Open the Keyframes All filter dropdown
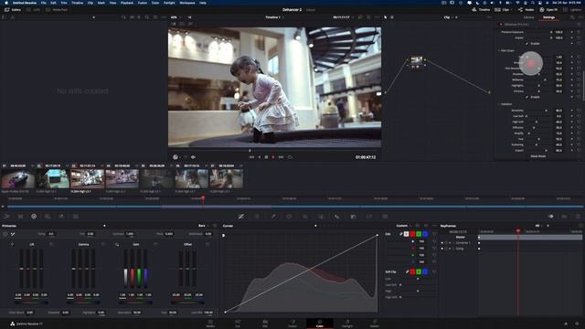Screen dimensions: 585x329 point(539,226)
